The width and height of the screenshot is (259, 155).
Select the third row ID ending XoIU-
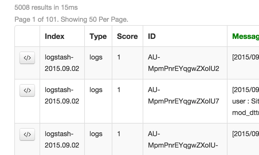point(183,140)
